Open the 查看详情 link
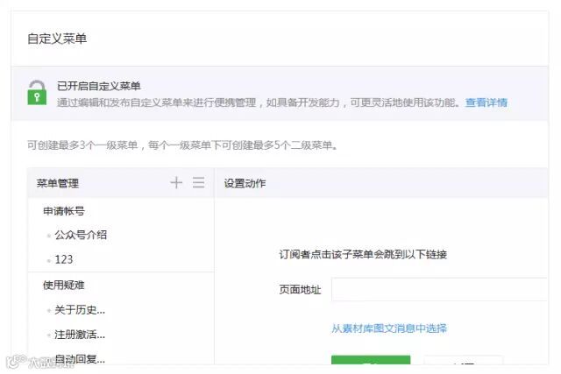The image size is (561, 374). [486, 102]
